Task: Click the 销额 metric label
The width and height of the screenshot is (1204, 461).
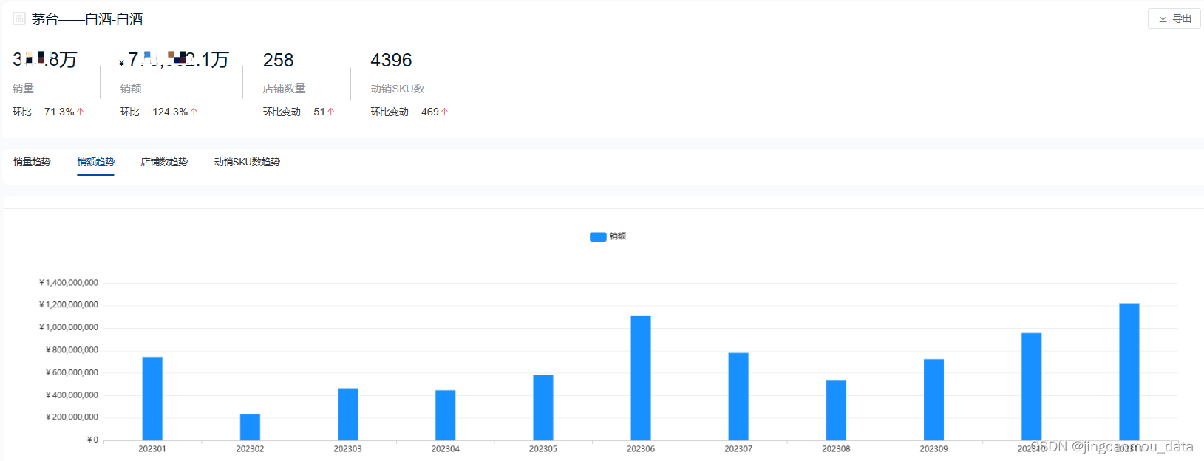Action: (x=131, y=89)
